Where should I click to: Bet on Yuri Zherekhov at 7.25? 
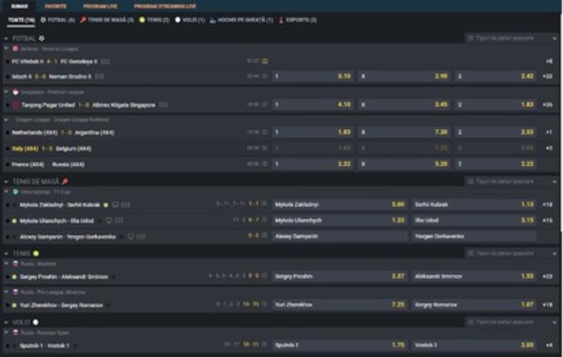[340, 304]
